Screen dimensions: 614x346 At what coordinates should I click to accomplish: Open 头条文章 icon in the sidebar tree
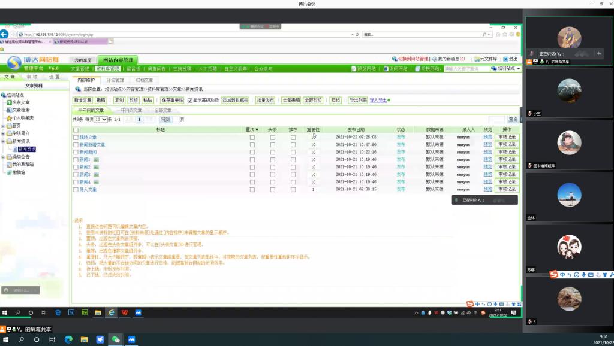(x=9, y=102)
